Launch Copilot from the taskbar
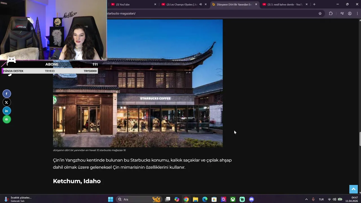 [177, 199]
